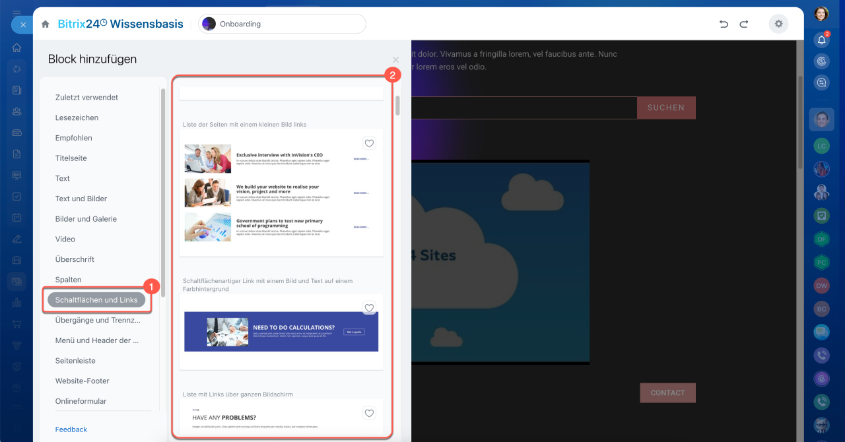Image resolution: width=845 pixels, height=442 pixels.
Task: Click the home icon beside Bitrix24
Action: pos(46,24)
